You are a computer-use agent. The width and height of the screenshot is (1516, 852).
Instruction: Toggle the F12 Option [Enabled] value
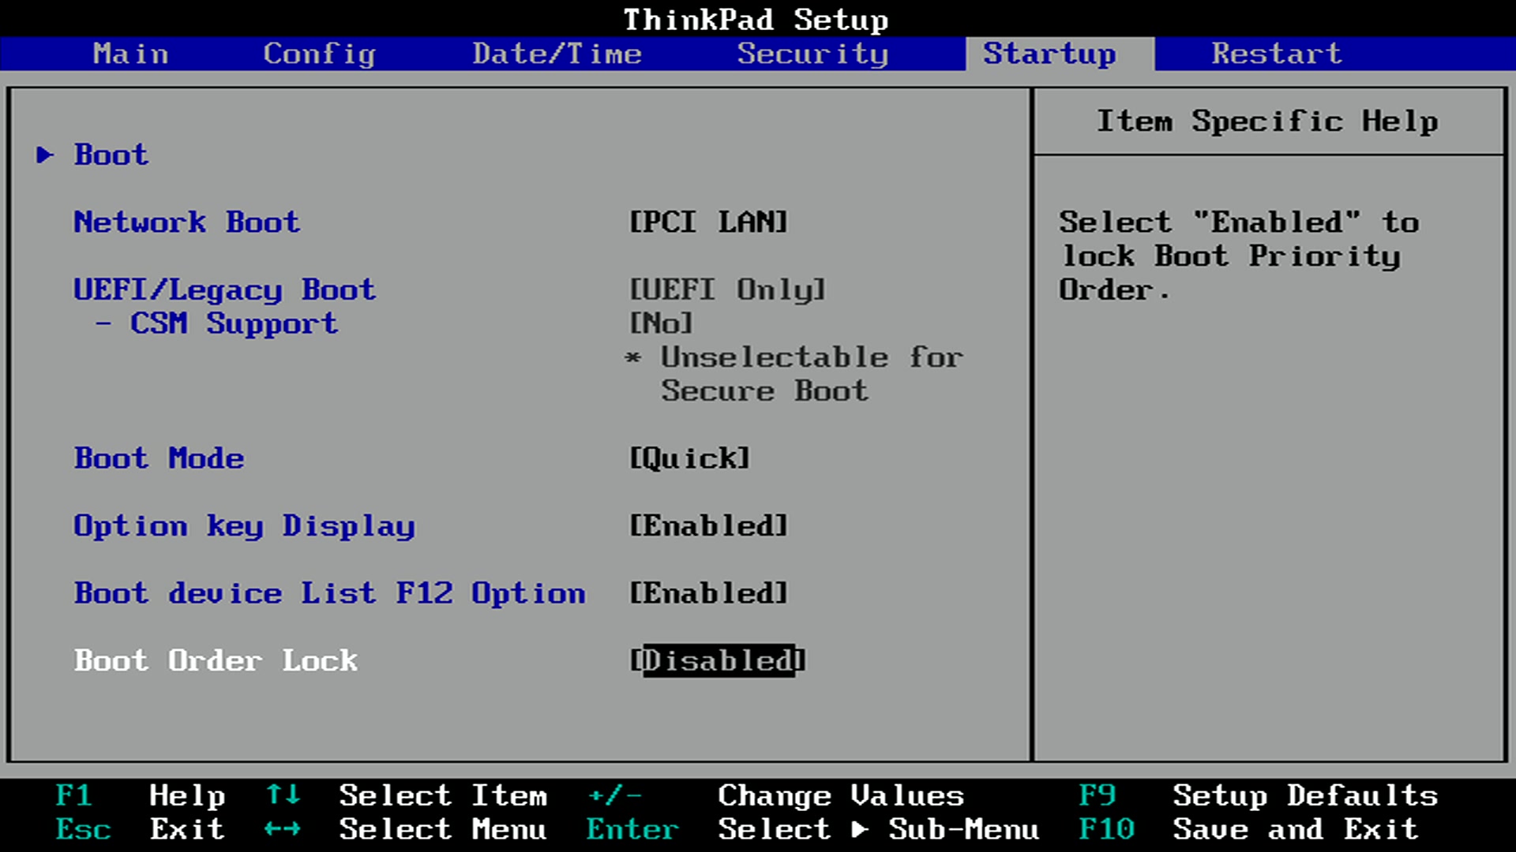[708, 593]
